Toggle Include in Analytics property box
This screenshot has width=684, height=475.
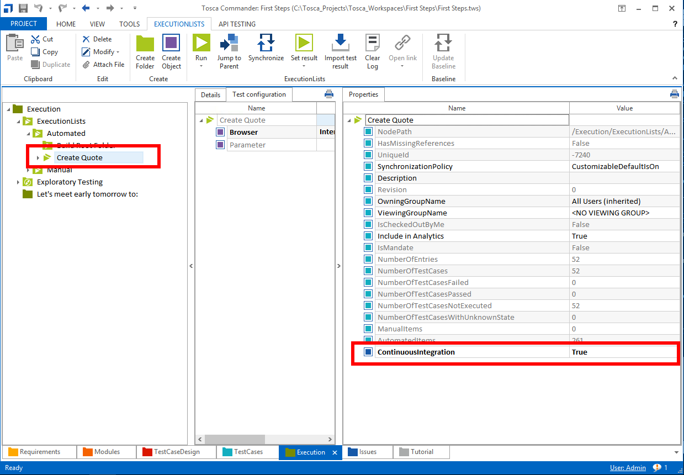368,236
